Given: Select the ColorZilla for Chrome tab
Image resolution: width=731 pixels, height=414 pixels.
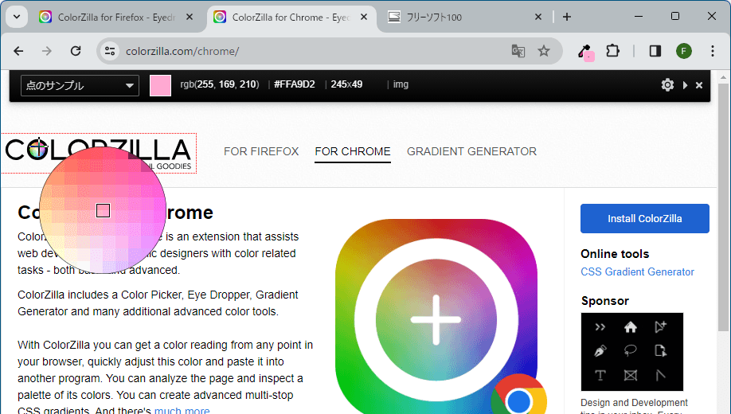Looking at the screenshot, I should pyautogui.click(x=291, y=18).
